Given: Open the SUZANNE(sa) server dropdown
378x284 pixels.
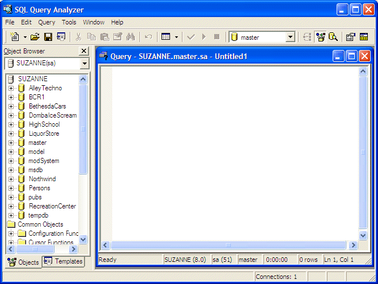Looking at the screenshot, I should point(84,64).
